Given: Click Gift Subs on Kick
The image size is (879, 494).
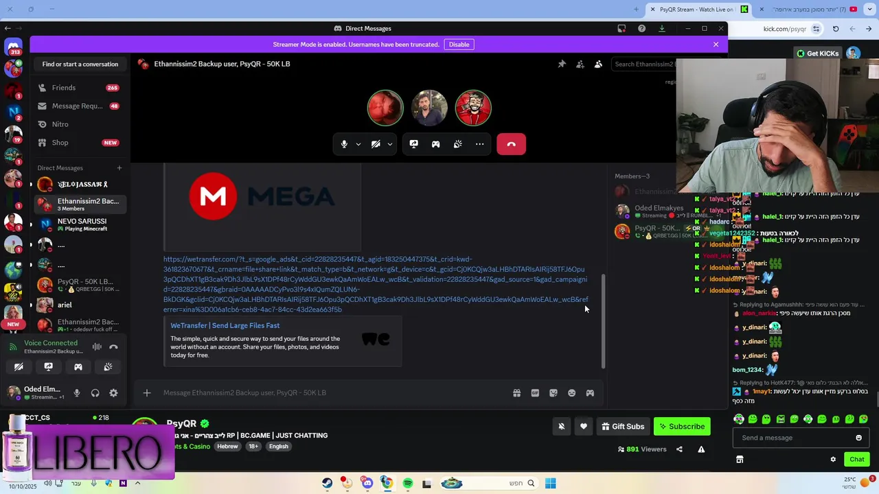Looking at the screenshot, I should [623, 426].
